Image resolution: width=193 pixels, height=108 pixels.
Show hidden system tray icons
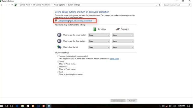(x=160, y=106)
